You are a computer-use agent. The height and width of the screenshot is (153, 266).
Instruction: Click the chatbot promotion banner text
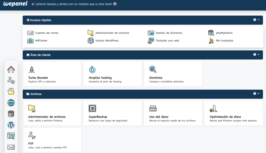coord(74,4)
